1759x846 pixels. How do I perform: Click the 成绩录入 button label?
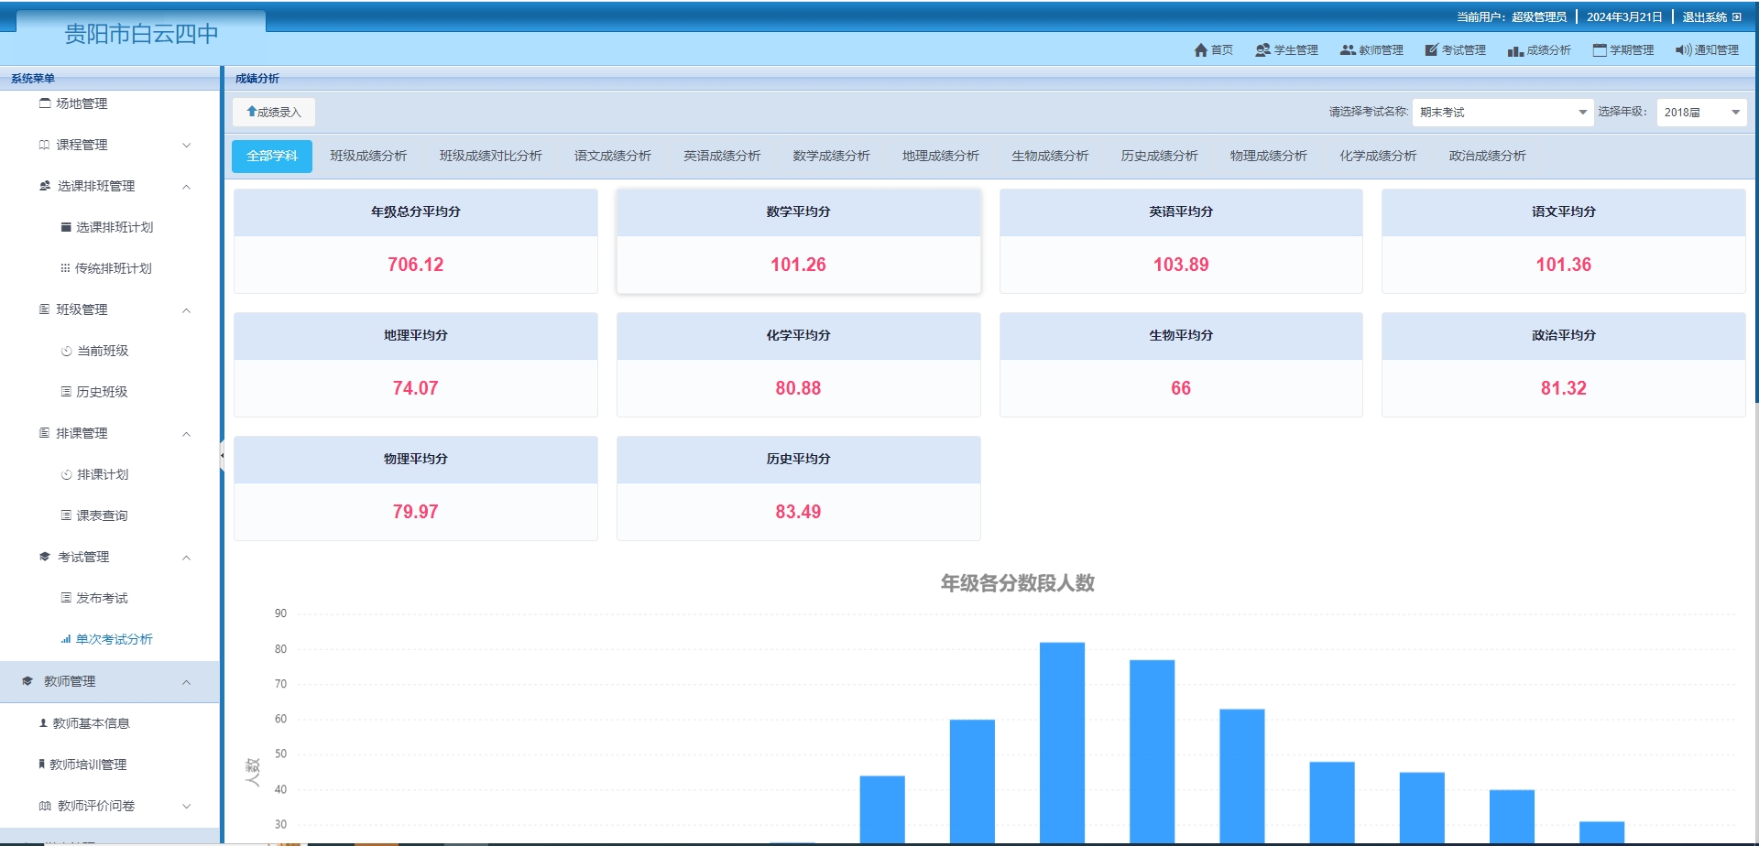pyautogui.click(x=279, y=112)
